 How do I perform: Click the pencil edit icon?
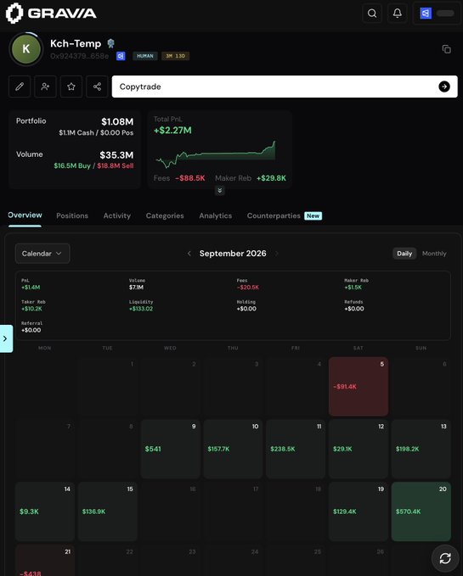tap(20, 87)
